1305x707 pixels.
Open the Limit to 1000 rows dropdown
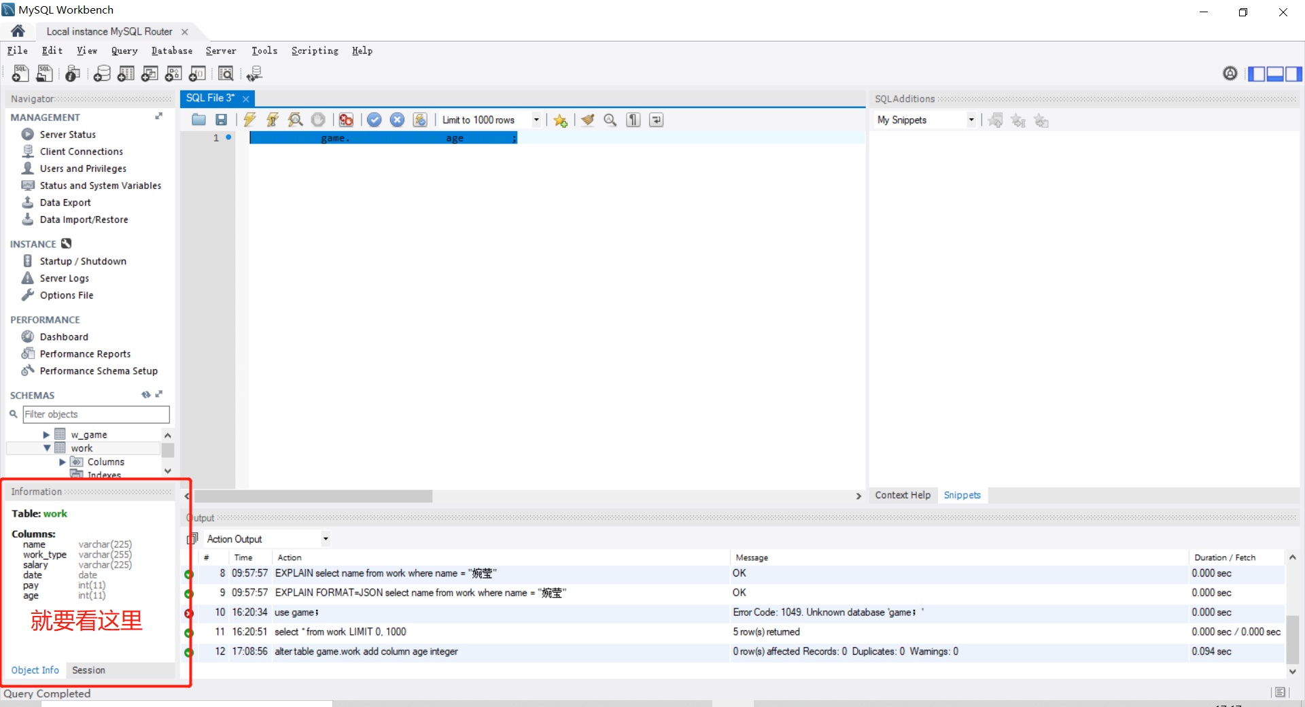[537, 120]
